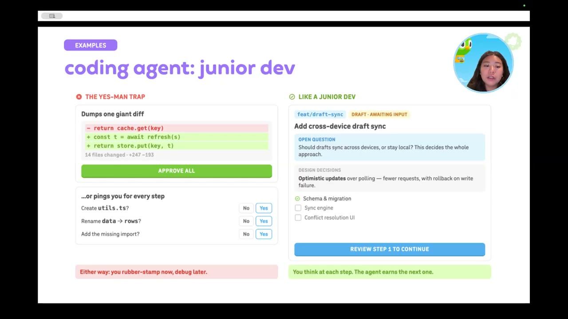568x319 pixels.
Task: Click the DRAFT · AWAITING INPUT badge
Action: tap(379, 114)
